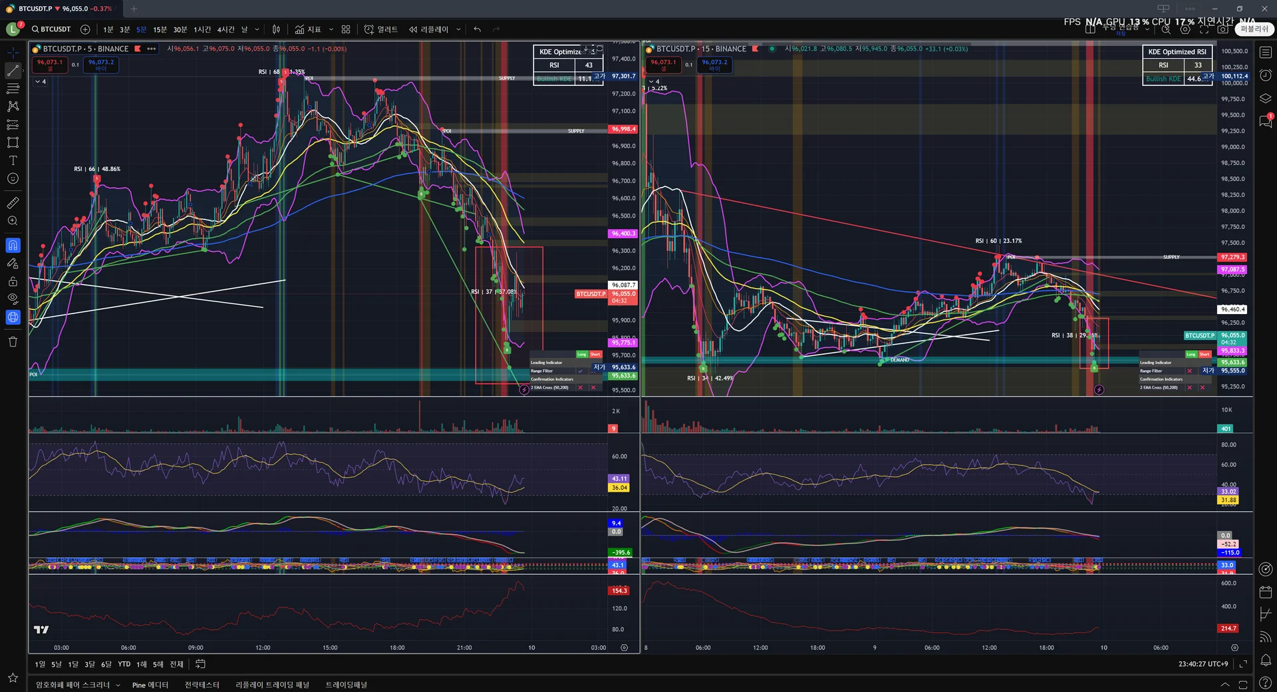
Task: Open the multi-chart layout grid selector
Action: click(346, 29)
